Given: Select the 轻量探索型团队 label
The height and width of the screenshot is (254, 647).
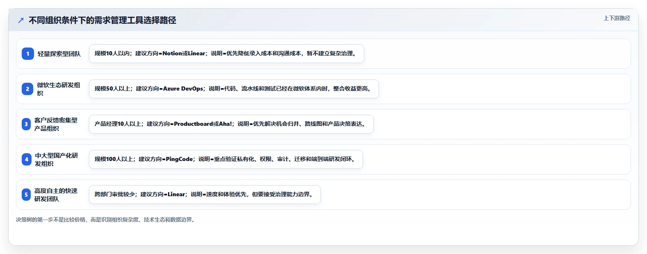Looking at the screenshot, I should tap(59, 54).
